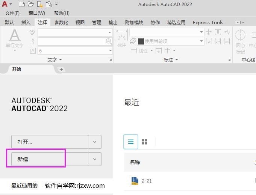Click the dimension jog line icon
The image size is (256, 195).
227,32
